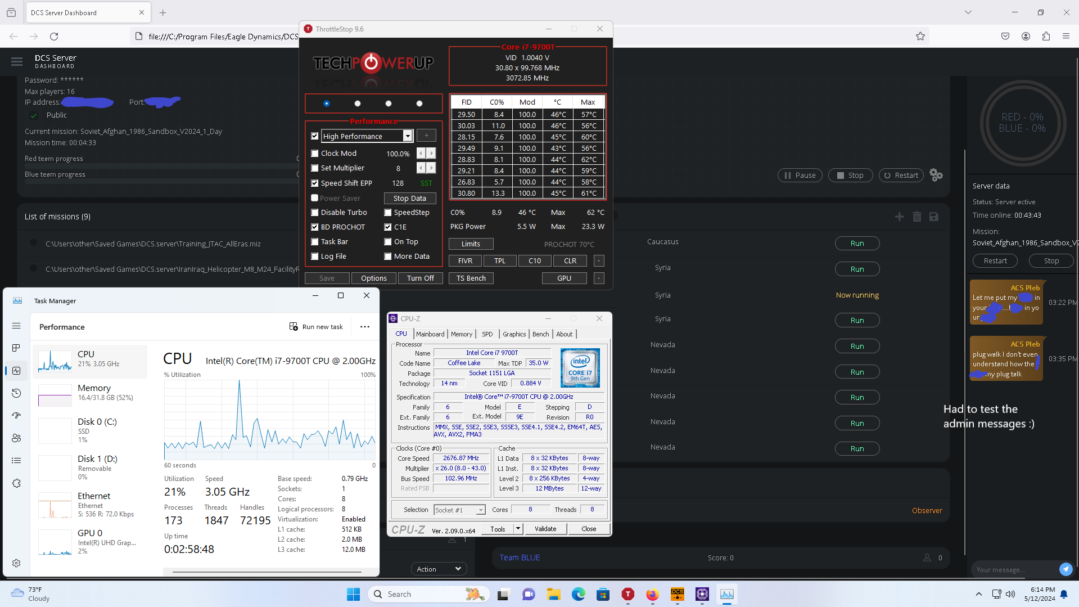The height and width of the screenshot is (607, 1079).
Task: Open Processes page in Task Manager sidebar
Action: [16, 348]
